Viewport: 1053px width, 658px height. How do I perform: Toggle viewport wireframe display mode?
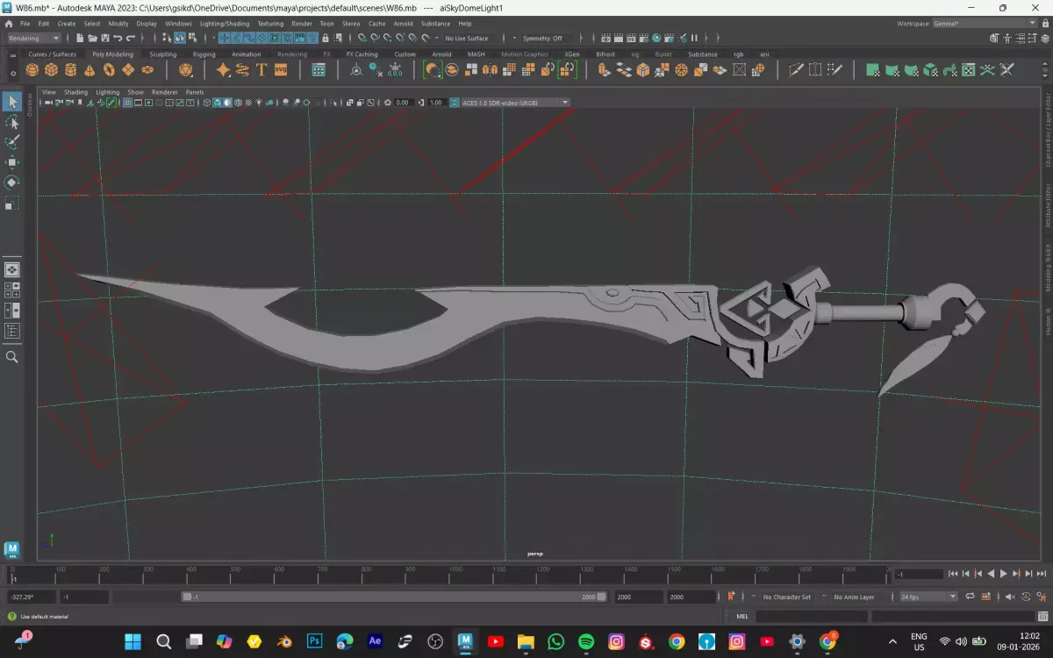(207, 103)
